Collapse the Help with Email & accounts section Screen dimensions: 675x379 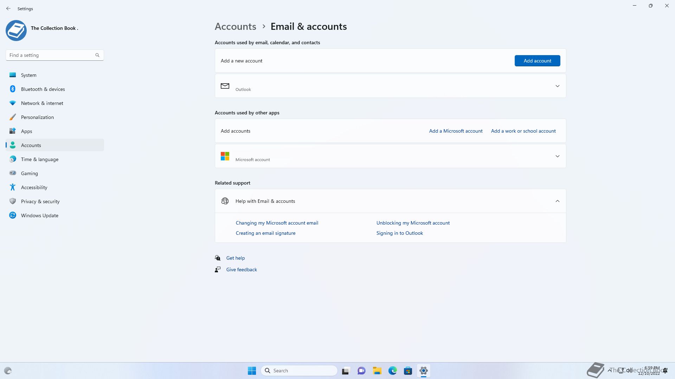coord(557,201)
